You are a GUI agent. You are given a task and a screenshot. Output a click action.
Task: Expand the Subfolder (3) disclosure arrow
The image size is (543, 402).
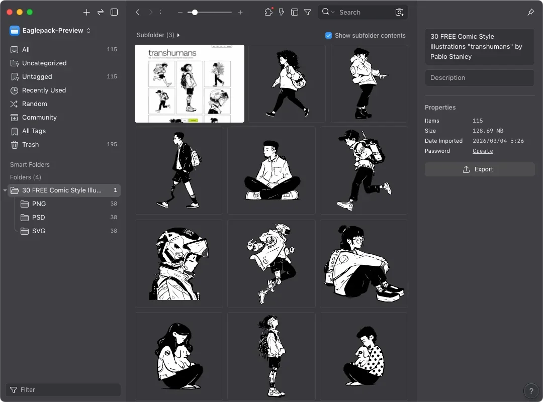coord(178,35)
